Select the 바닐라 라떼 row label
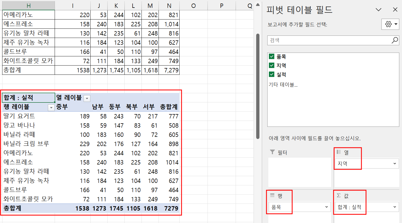 (28, 134)
